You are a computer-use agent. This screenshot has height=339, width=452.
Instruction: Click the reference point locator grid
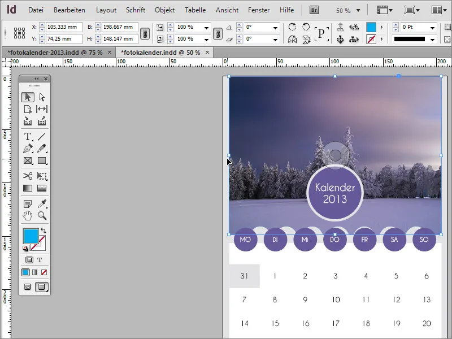(20, 33)
